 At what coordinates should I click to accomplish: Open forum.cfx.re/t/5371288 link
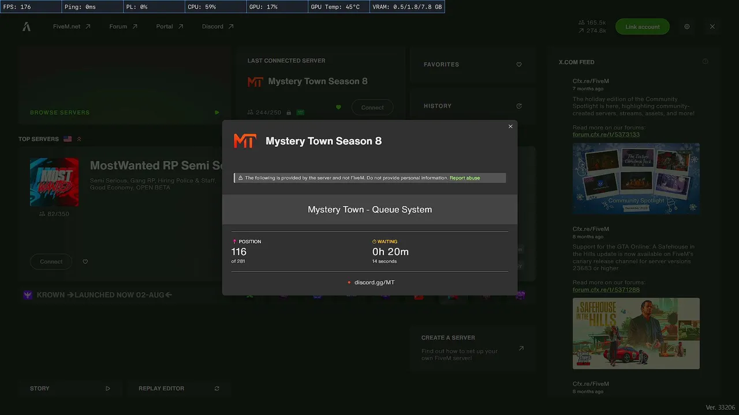click(606, 290)
